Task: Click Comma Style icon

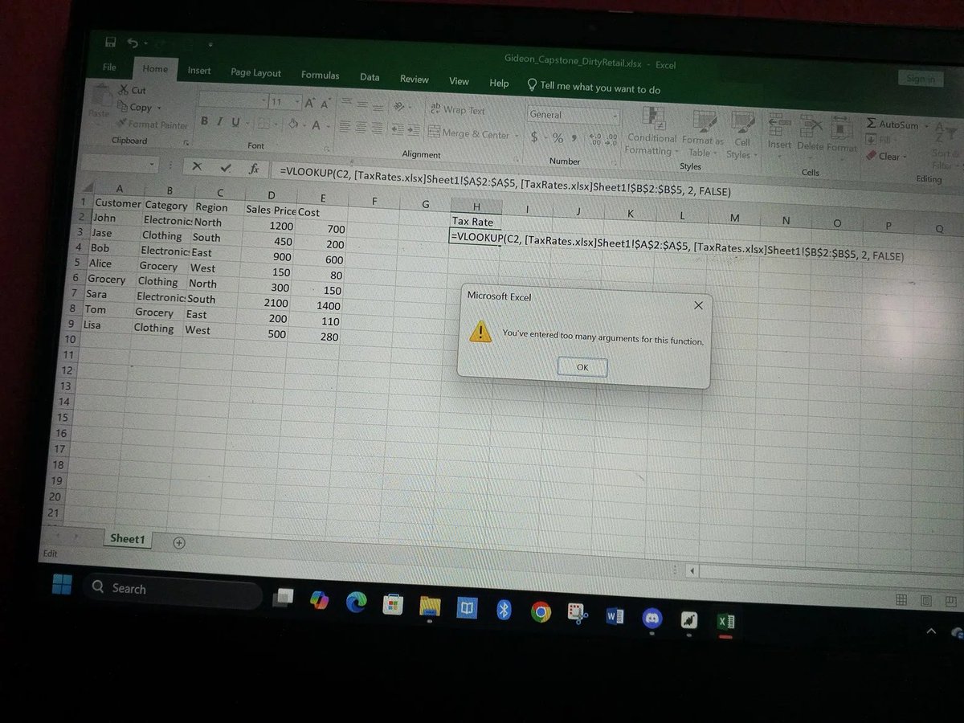Action: pos(575,140)
